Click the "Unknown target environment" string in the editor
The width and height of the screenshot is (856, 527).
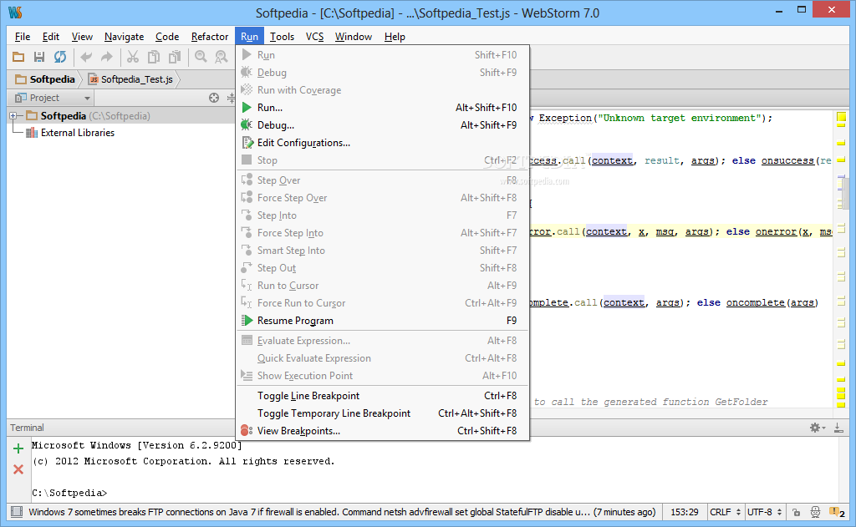pyautogui.click(x=677, y=118)
